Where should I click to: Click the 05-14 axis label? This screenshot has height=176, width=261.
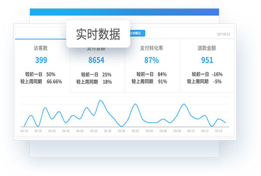(x=218, y=131)
